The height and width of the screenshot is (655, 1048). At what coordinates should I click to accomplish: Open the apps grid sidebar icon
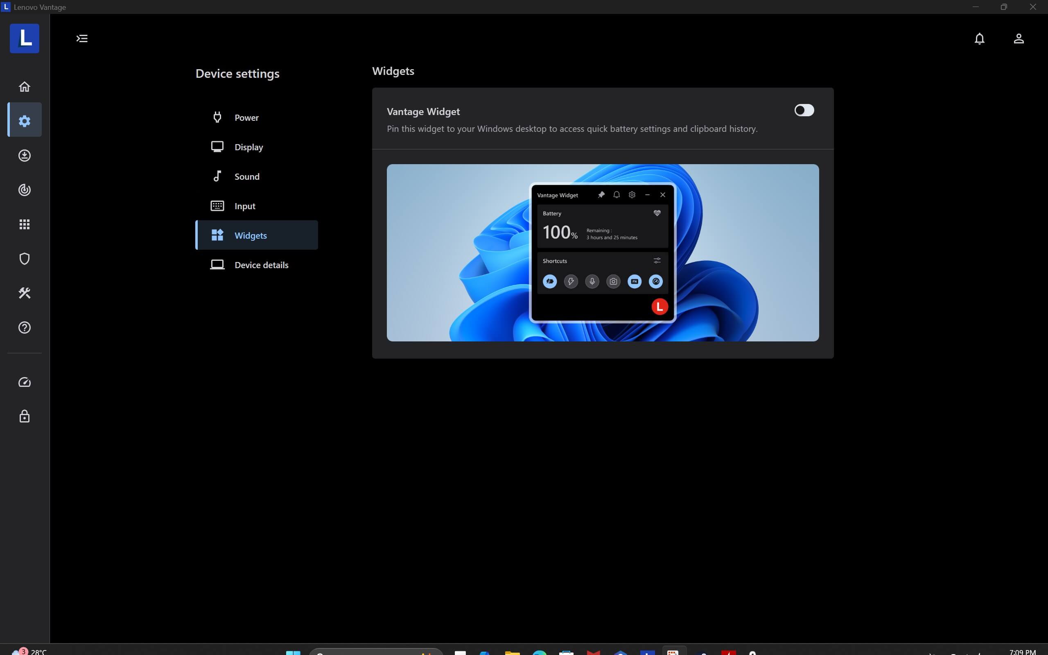[x=24, y=224]
